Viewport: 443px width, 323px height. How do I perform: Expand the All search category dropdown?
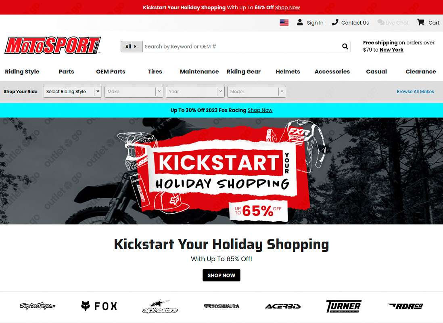[132, 46]
